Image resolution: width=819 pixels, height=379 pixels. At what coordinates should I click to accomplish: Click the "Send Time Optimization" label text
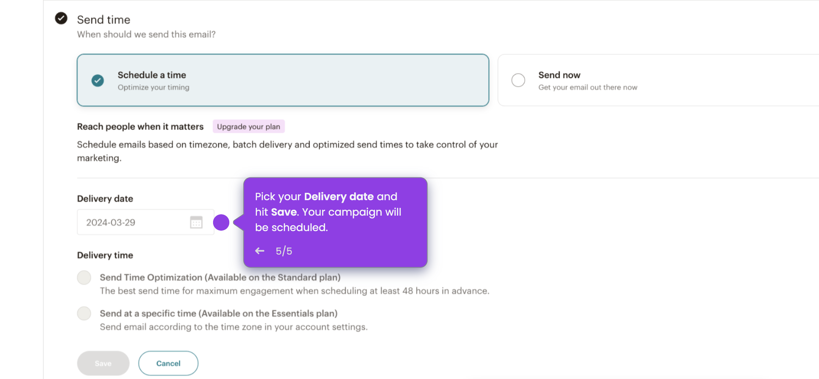pyautogui.click(x=220, y=277)
